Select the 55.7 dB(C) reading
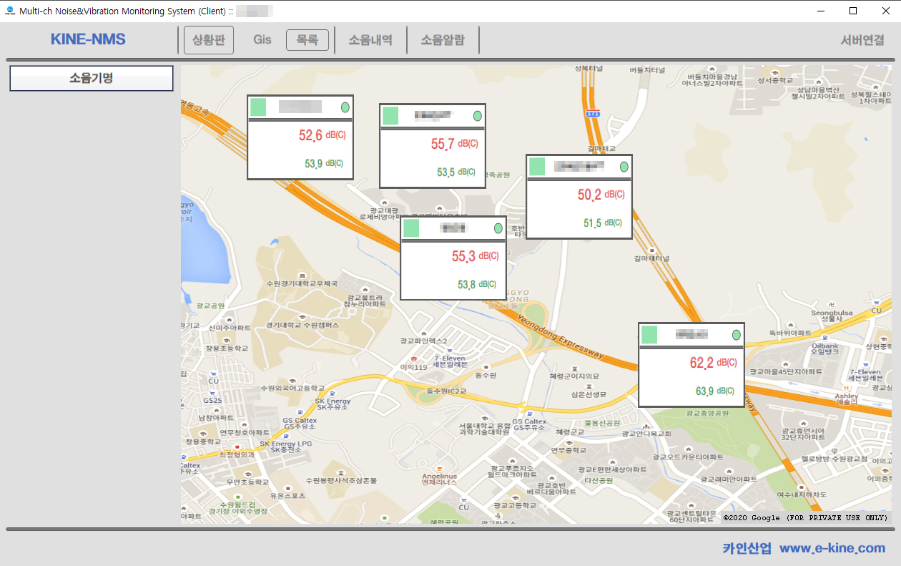 pyautogui.click(x=454, y=144)
